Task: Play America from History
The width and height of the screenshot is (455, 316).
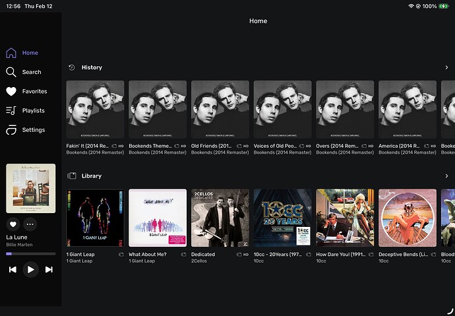Action: pyautogui.click(x=408, y=110)
